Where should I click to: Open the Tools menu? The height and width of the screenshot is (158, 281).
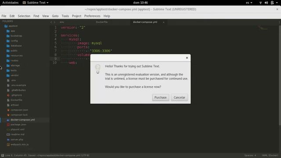(x=65, y=16)
